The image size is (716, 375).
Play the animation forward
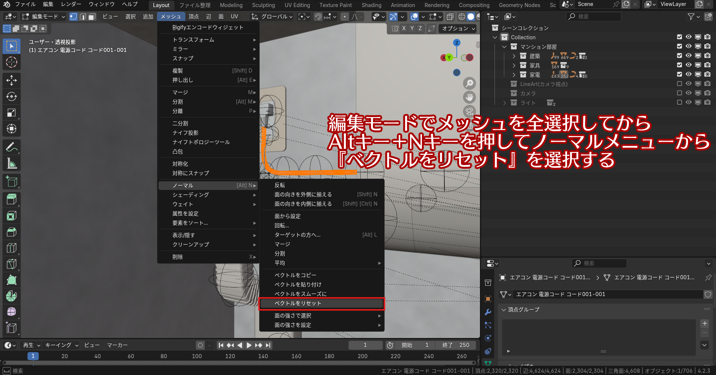pyautogui.click(x=249, y=345)
